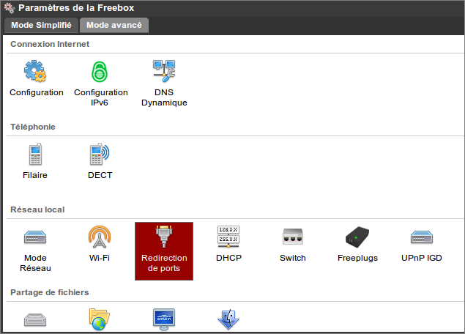Click the blue monitor icon in file sharing
The height and width of the screenshot is (334, 465).
point(164,320)
